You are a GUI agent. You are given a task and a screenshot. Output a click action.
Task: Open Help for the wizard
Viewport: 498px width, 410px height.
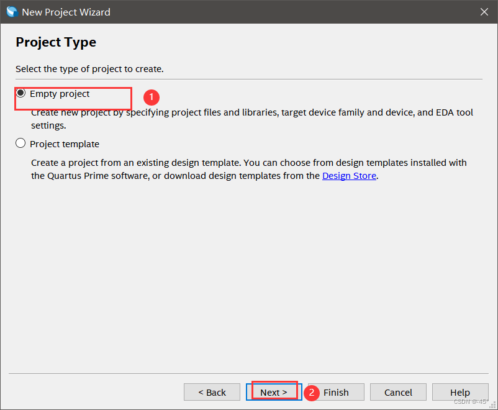click(x=460, y=392)
